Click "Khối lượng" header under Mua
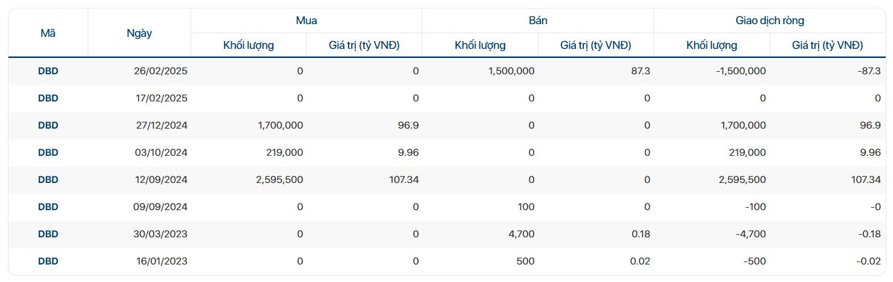 point(249,45)
